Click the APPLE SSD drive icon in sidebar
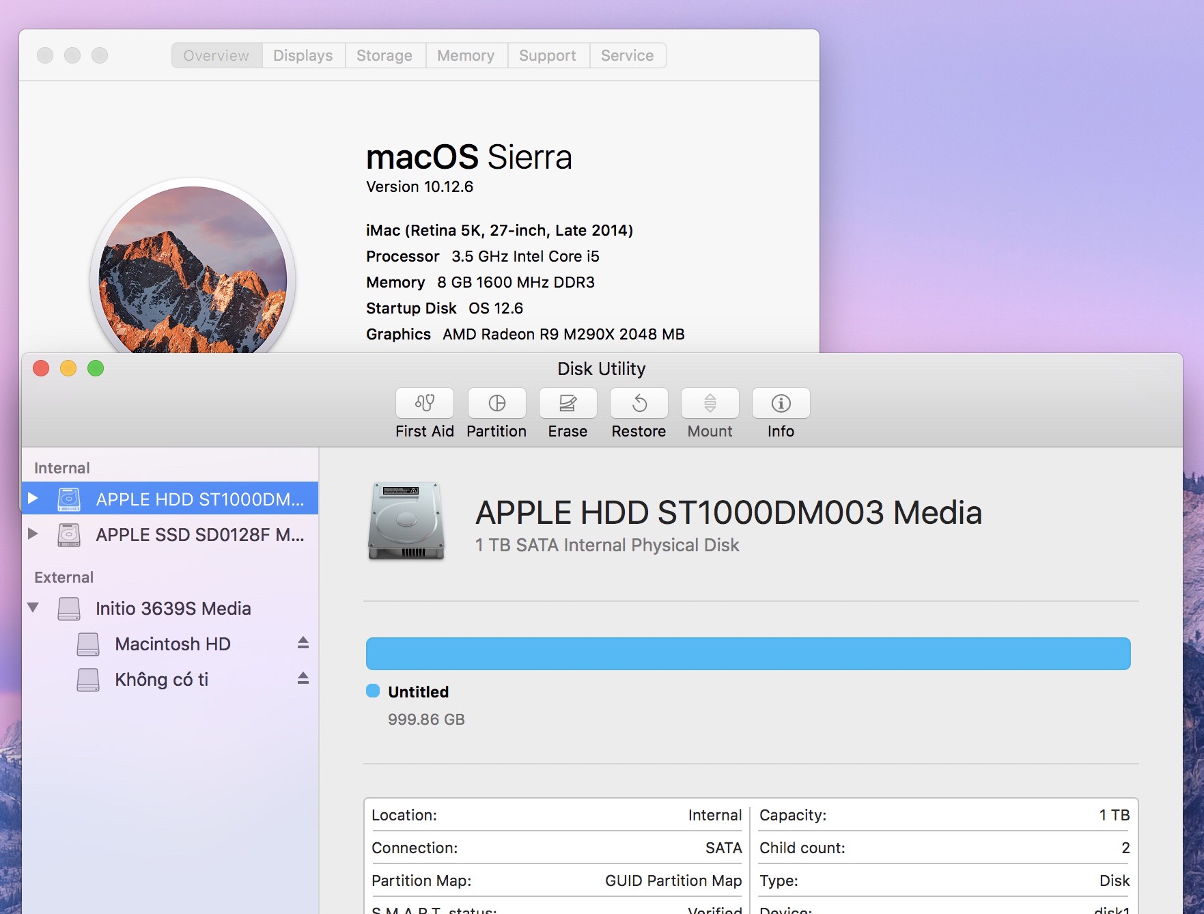Viewport: 1204px width, 914px height. pyautogui.click(x=69, y=535)
